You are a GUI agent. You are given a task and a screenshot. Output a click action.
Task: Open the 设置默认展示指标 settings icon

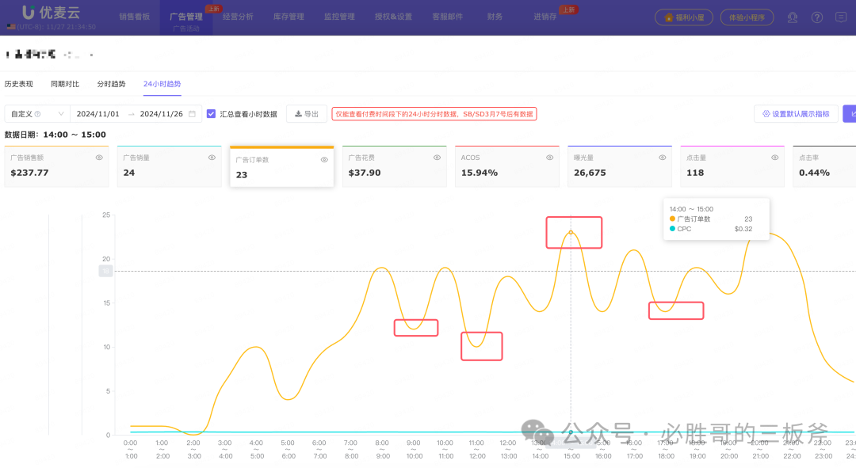pos(765,113)
